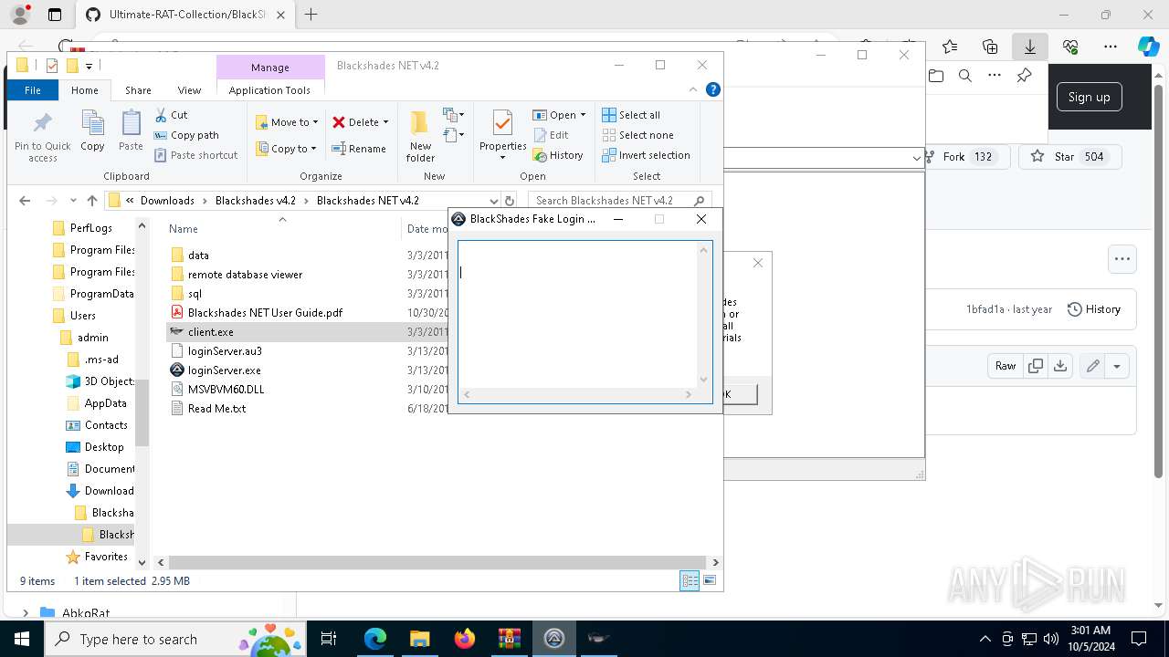Viewport: 1169px width, 657px height.
Task: Click the Sign up button in browser
Action: 1089,98
